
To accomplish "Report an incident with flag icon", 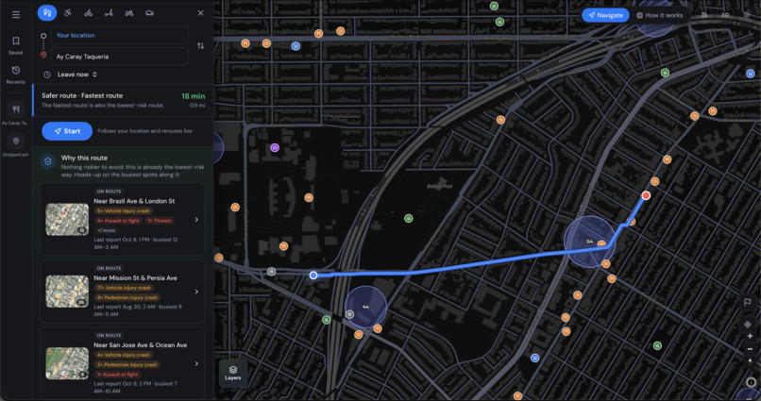I will pos(748,302).
